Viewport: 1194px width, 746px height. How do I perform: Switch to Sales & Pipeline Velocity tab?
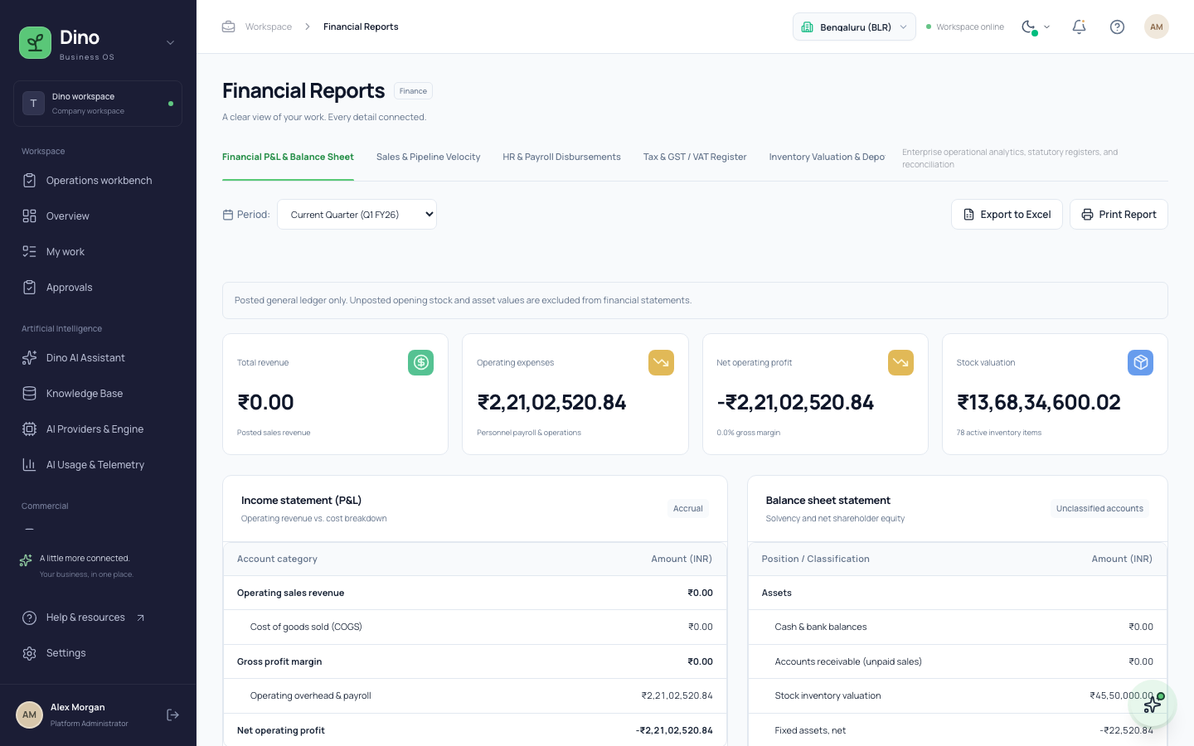coord(428,157)
